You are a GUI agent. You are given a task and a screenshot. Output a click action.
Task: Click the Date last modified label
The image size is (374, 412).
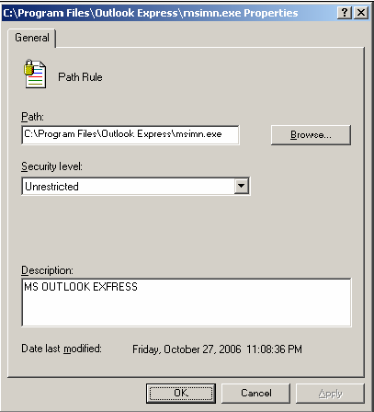coord(62,349)
